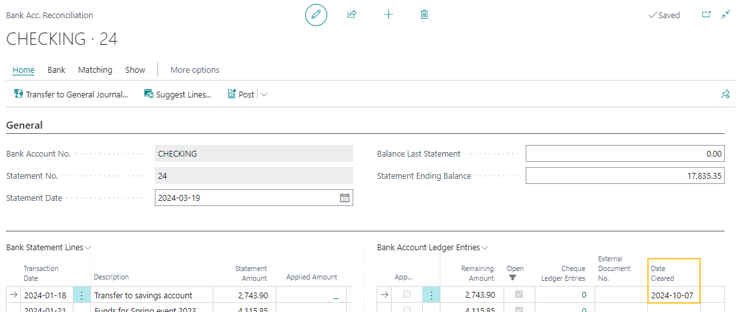Open the Bank menu tab
This screenshot has width=741, height=312.
(x=57, y=70)
